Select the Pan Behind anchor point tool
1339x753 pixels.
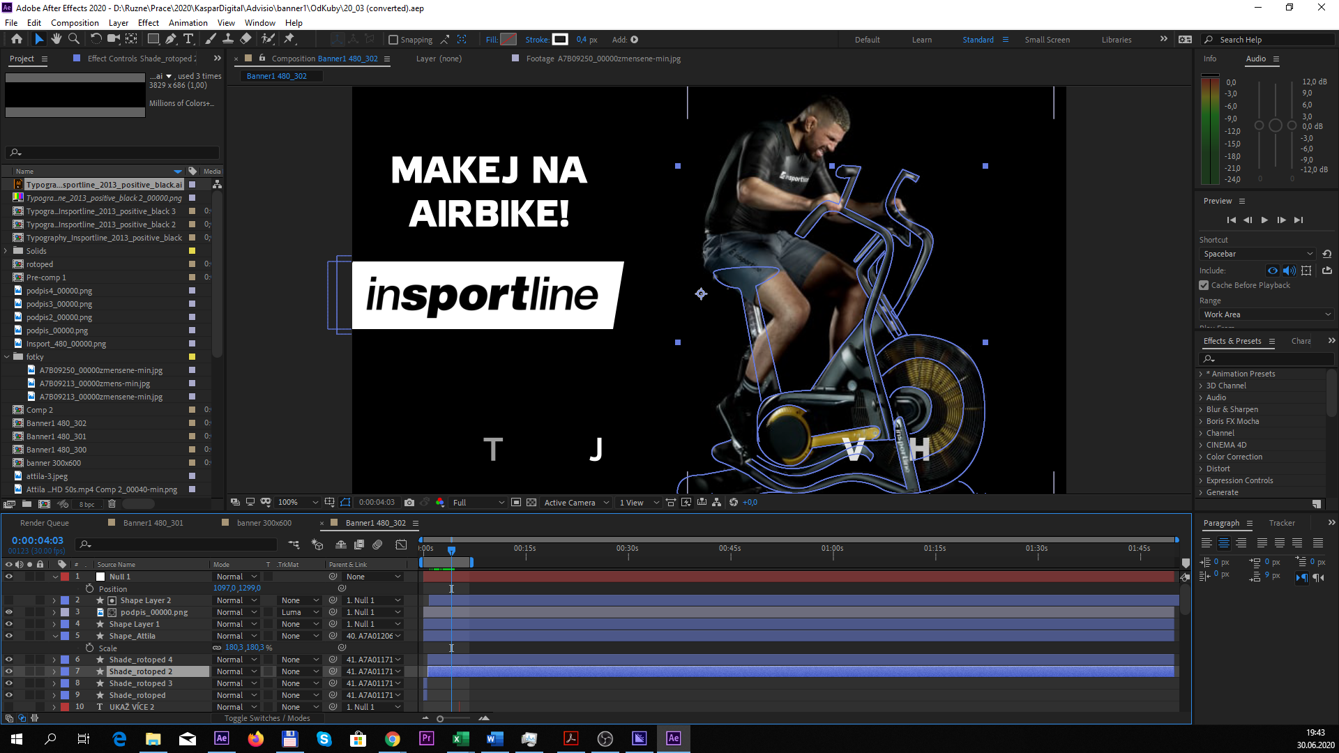click(131, 39)
